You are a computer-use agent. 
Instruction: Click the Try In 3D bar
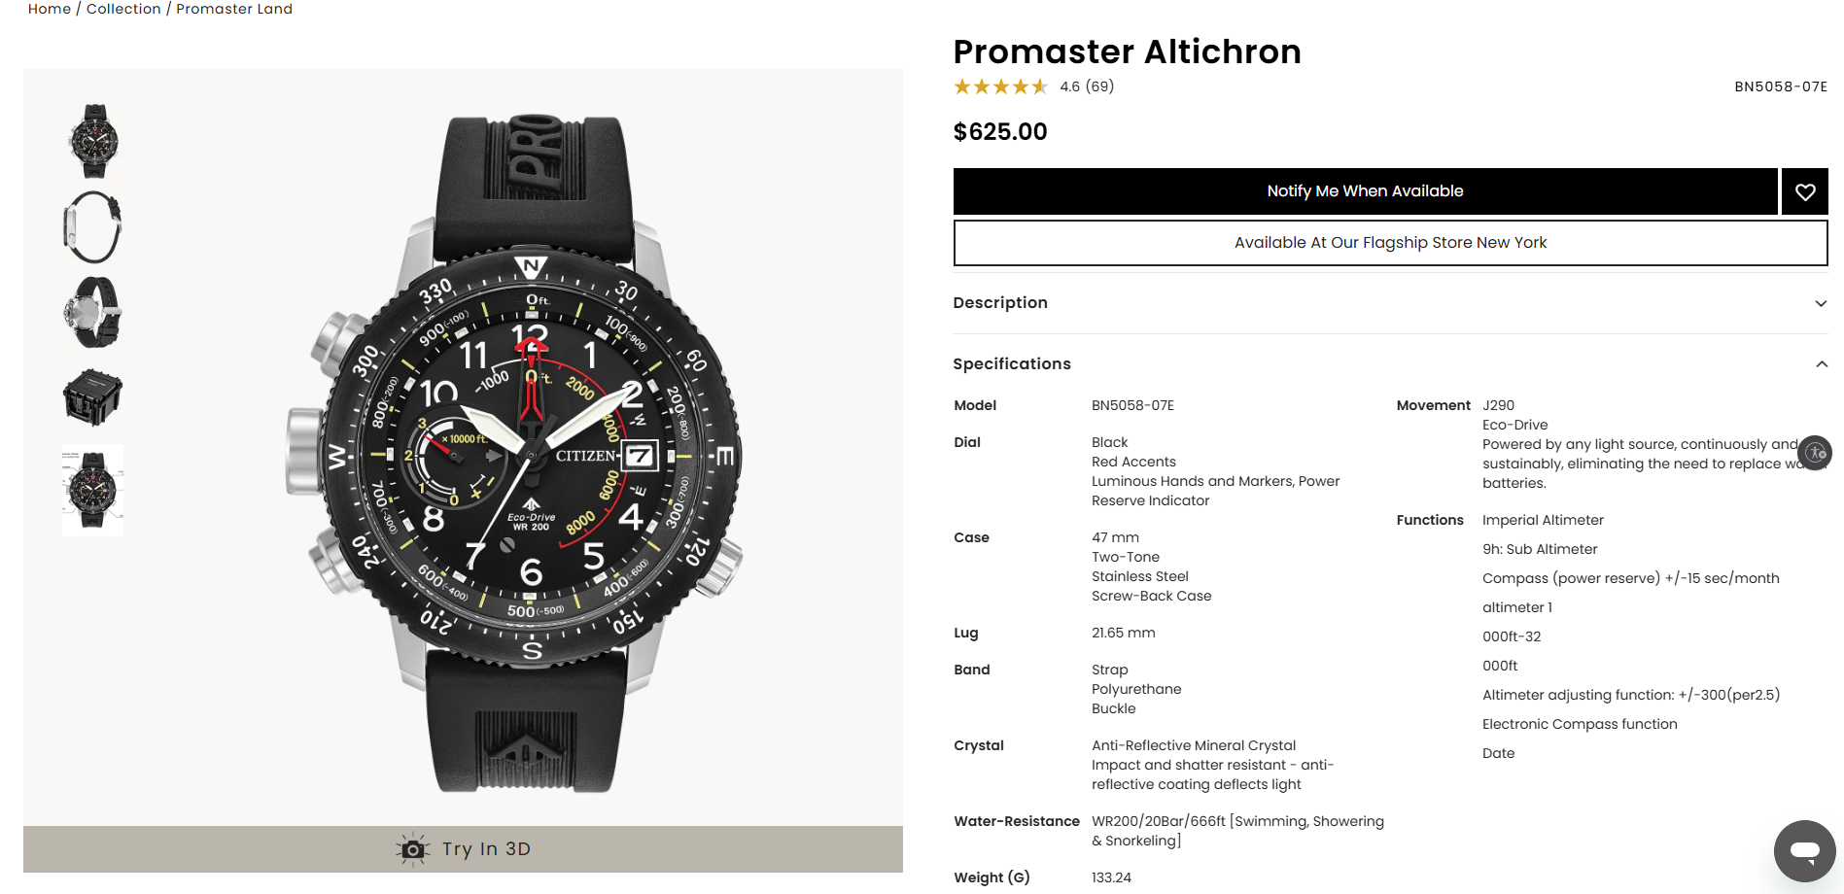pyautogui.click(x=463, y=849)
